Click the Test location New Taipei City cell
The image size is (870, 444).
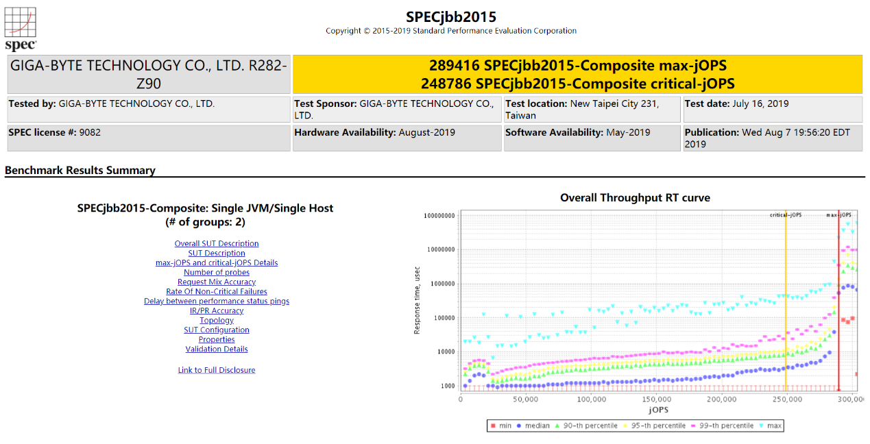coord(592,110)
